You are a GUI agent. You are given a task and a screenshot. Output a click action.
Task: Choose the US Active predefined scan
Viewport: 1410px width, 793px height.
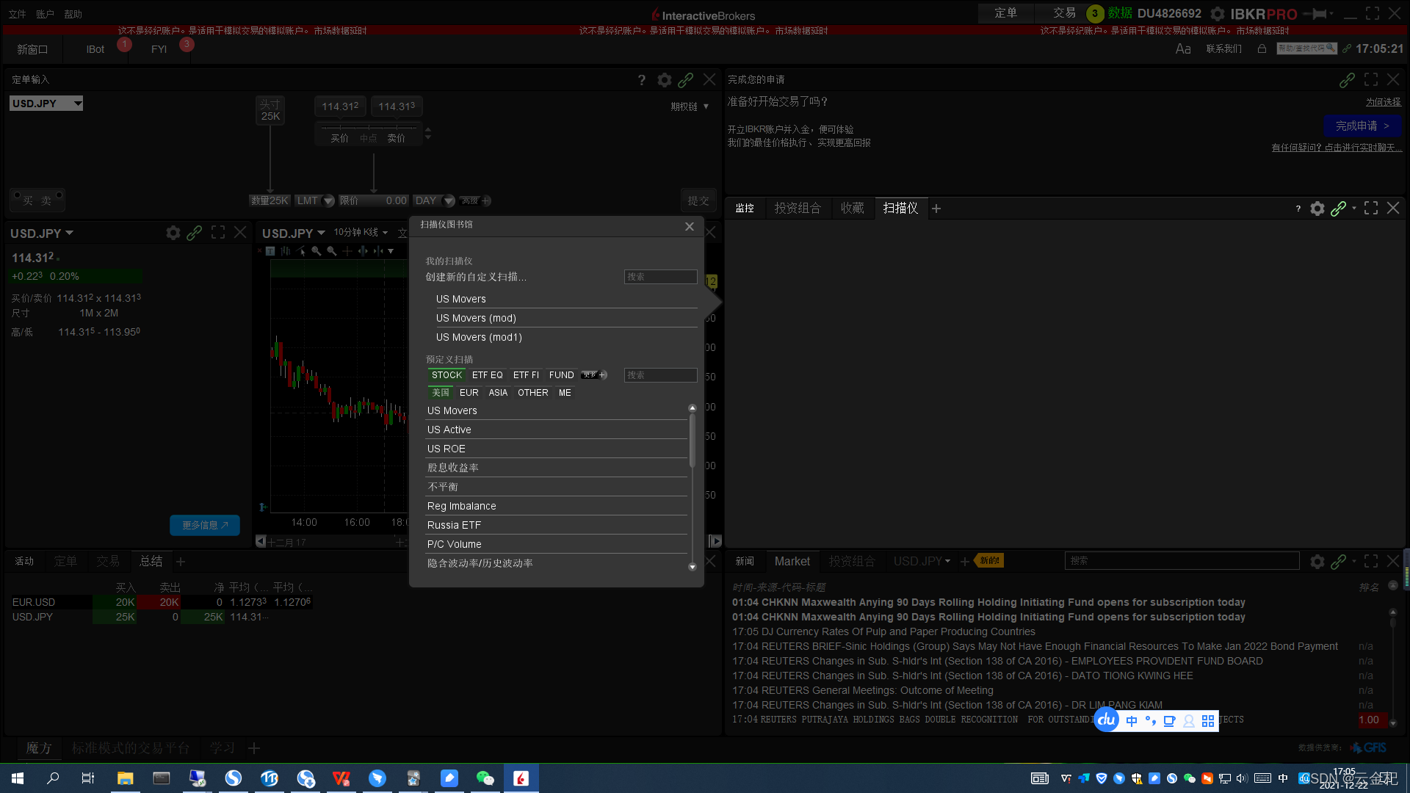tap(449, 430)
